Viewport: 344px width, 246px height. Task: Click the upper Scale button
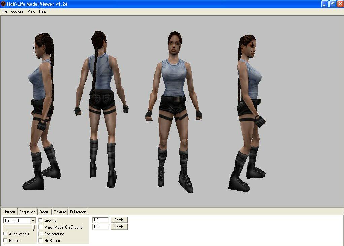[x=119, y=220]
